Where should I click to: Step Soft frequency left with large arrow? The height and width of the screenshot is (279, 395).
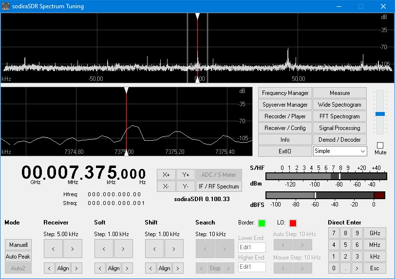pyautogui.click(x=104, y=249)
